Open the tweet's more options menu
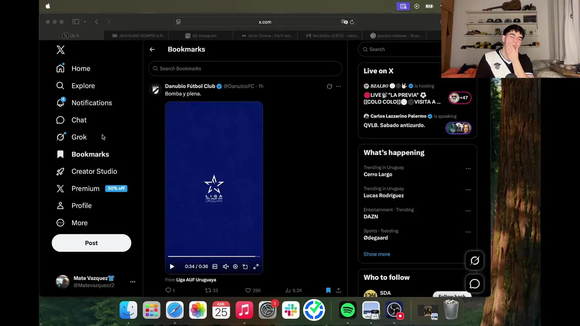This screenshot has height=326, width=580. (x=338, y=86)
